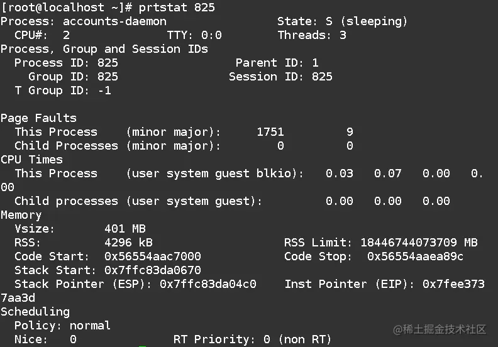Image resolution: width=498 pixels, height=347 pixels.
Task: Click the minor page faults value 1751
Action: point(270,132)
